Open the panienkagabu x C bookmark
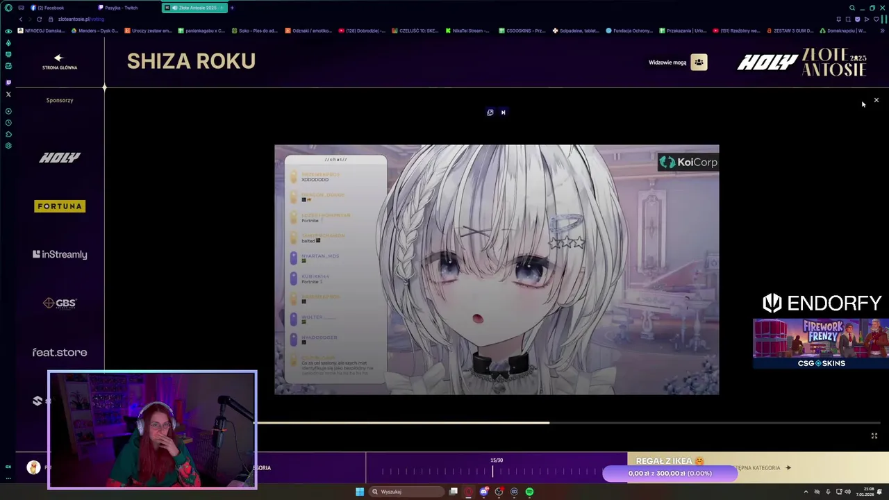 click(201, 31)
